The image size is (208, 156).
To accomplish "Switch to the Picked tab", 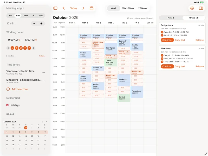I will pos(171,18).
